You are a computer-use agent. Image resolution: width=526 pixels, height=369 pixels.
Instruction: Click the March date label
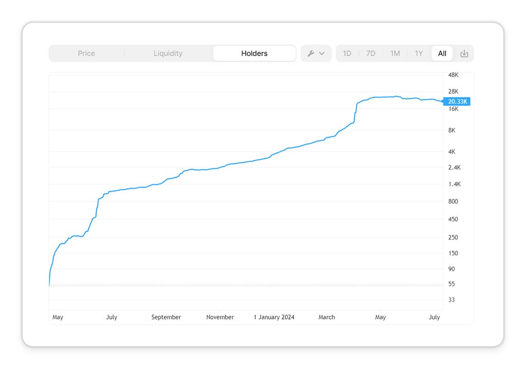(327, 317)
